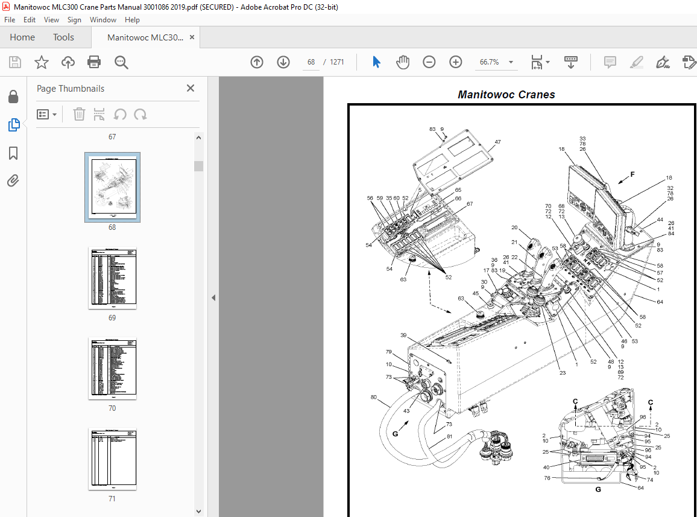Switch to the Home tab
The height and width of the screenshot is (517, 697).
(x=22, y=37)
